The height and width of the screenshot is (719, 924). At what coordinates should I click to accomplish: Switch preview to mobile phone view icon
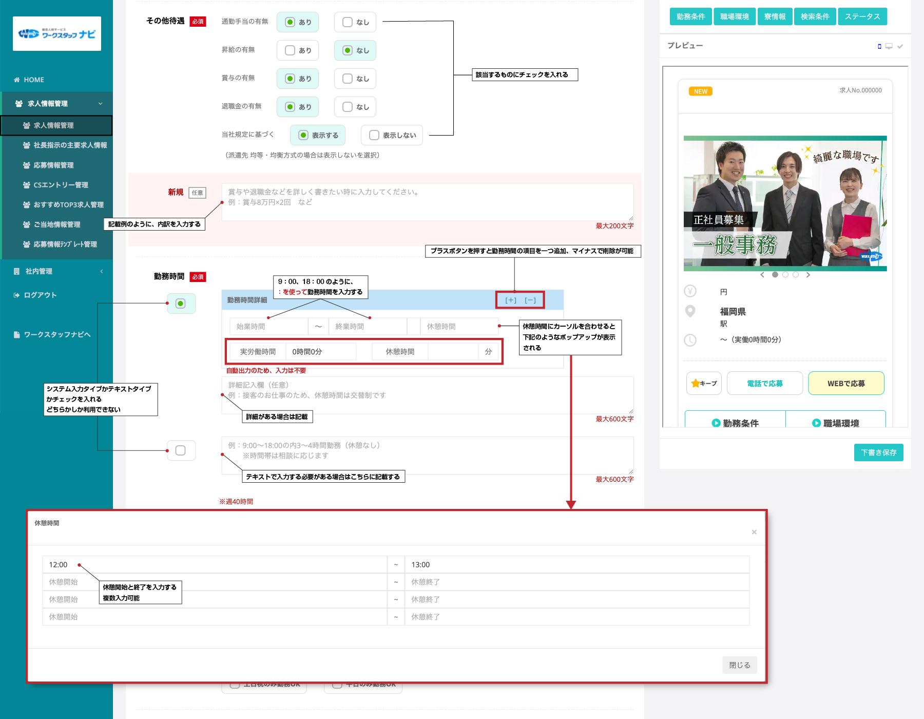(x=879, y=46)
